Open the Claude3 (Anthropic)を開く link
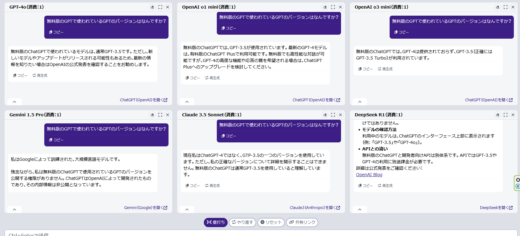The width and height of the screenshot is (520, 236). point(315,208)
